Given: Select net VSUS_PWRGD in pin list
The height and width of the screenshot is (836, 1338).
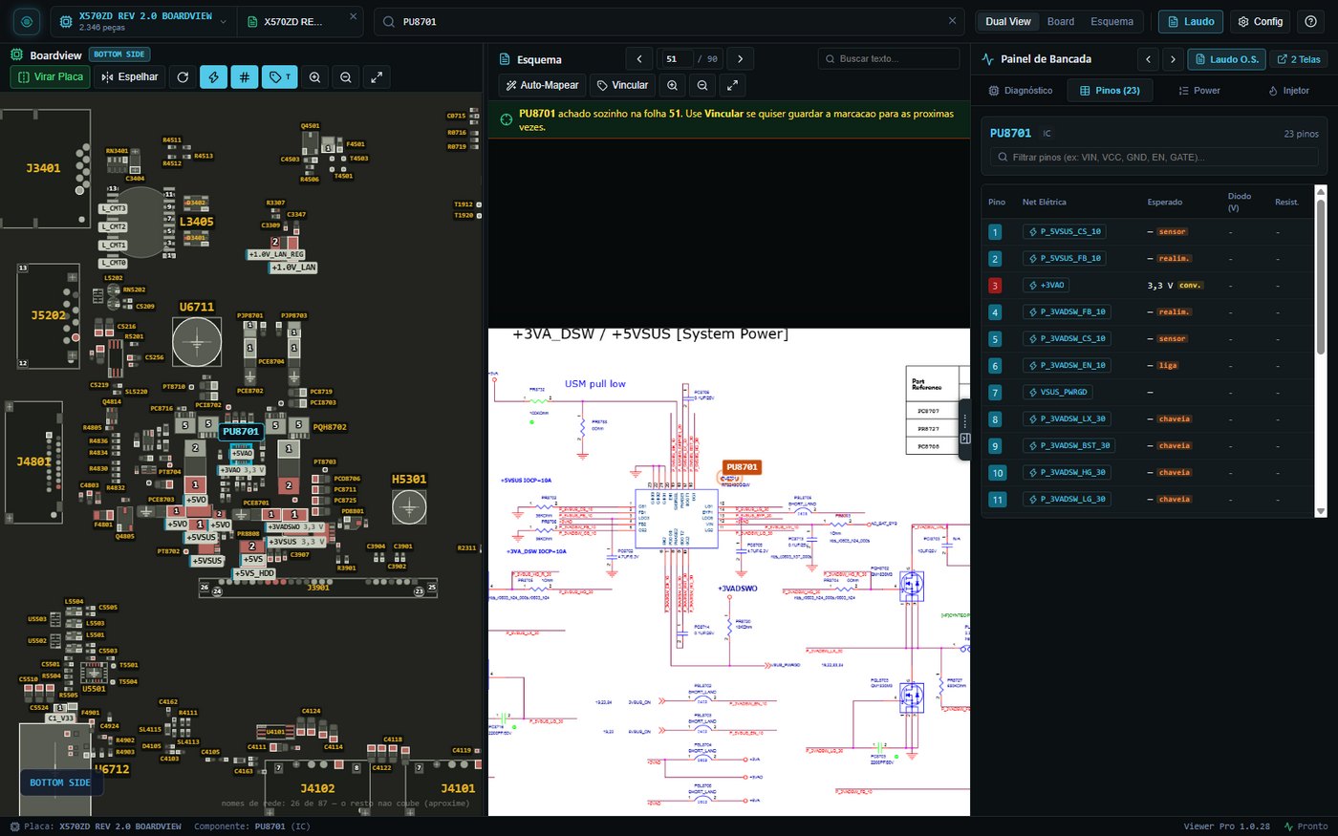Looking at the screenshot, I should click(x=1057, y=392).
